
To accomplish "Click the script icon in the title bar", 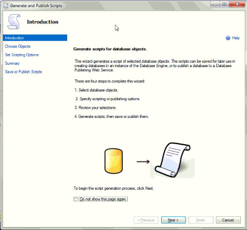I will tap(6, 6).
